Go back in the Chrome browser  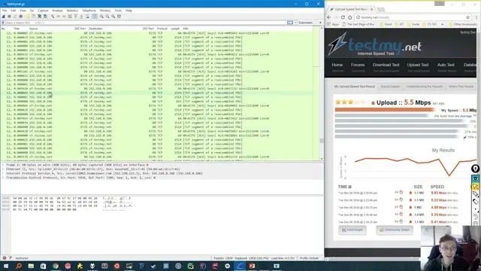pos(329,17)
